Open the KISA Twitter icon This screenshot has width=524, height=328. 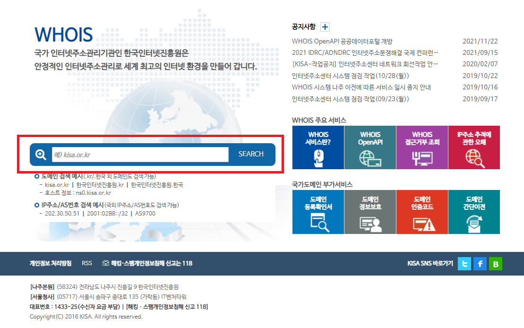[464, 264]
